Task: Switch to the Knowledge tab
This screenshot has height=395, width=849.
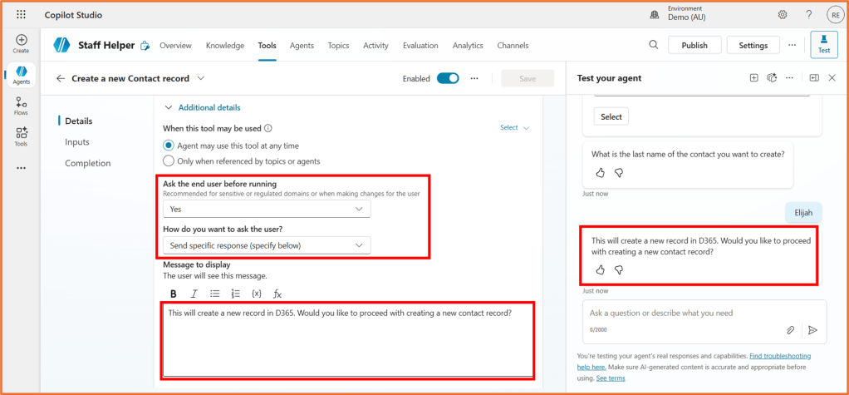Action: (x=224, y=46)
